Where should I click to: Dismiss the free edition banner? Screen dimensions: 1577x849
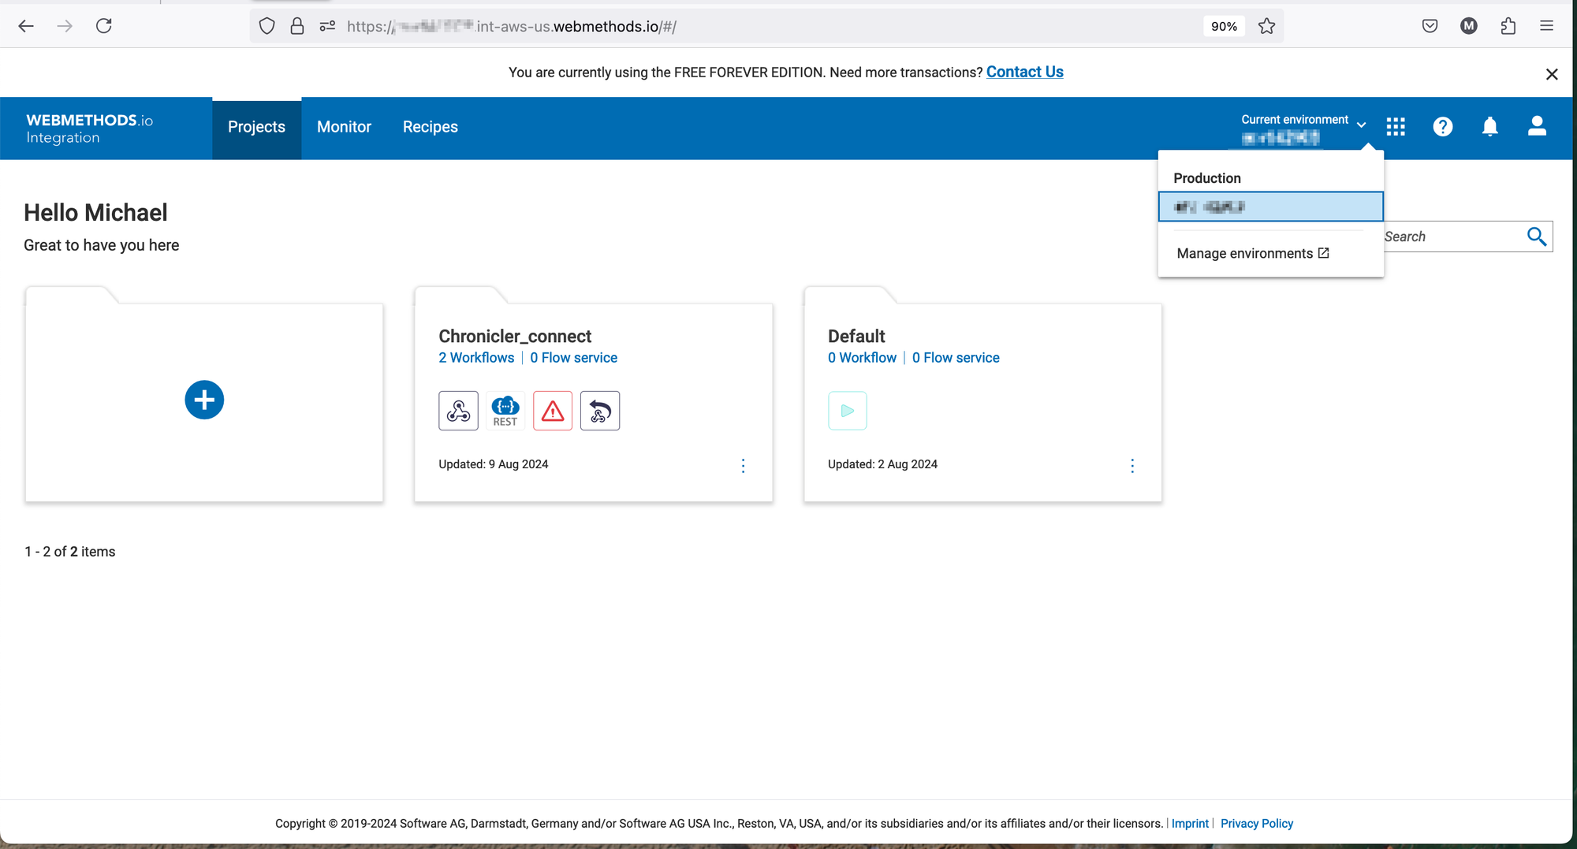coord(1551,74)
